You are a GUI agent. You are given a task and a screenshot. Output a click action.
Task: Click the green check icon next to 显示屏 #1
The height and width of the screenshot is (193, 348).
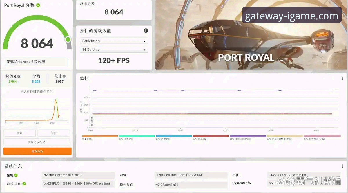tap(24, 184)
